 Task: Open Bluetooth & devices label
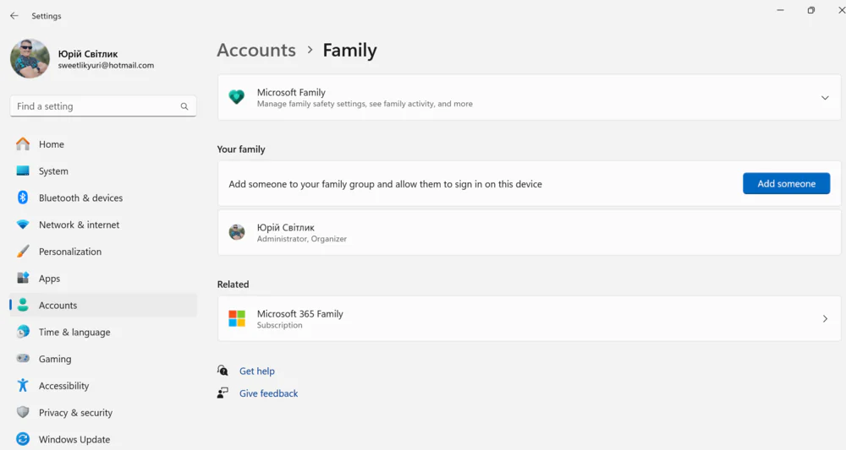pos(80,198)
